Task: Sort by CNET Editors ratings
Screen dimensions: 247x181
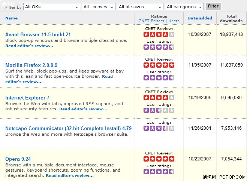Action: (x=151, y=21)
